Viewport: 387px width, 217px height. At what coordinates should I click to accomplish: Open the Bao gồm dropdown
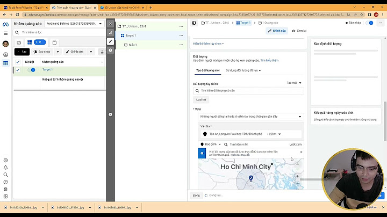pos(211,144)
